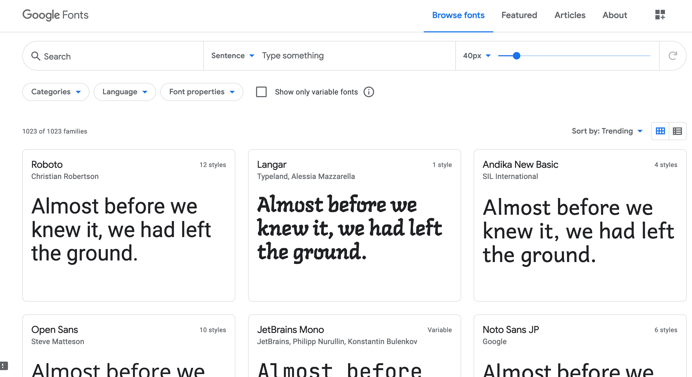Click Andika New Basic's 4 styles label

666,165
